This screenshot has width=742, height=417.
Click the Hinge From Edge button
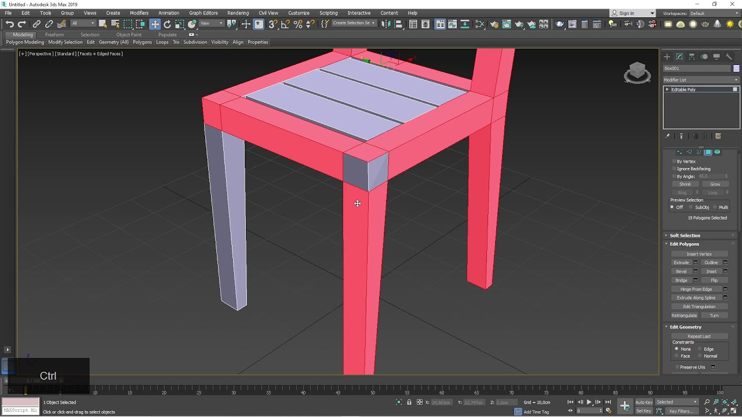pyautogui.click(x=696, y=289)
